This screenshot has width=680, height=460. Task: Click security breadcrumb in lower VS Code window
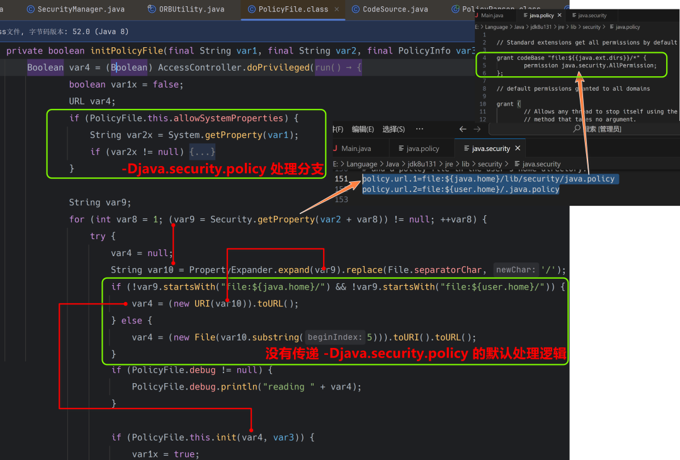pyautogui.click(x=490, y=164)
